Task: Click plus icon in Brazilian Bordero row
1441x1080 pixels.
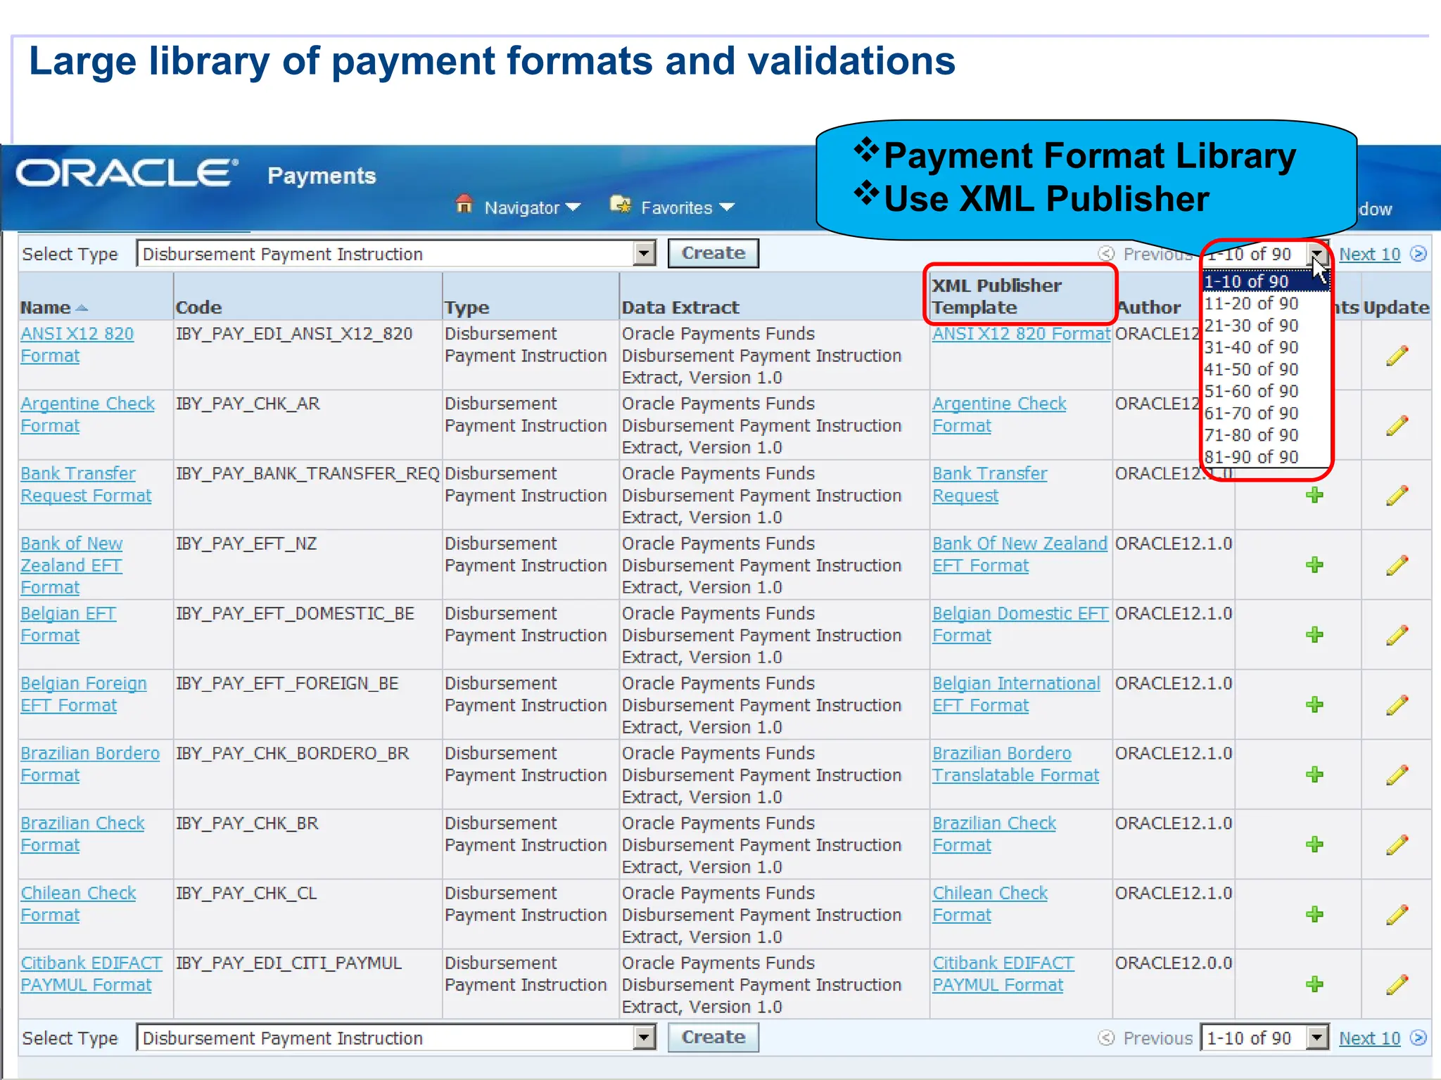Action: (x=1314, y=775)
